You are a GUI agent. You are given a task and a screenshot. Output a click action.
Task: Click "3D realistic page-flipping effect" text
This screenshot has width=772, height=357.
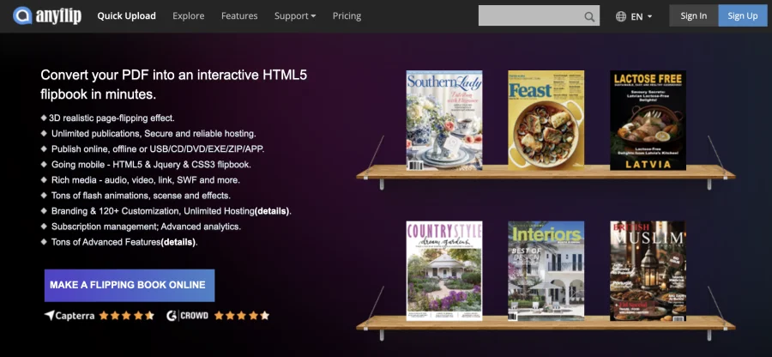(112, 118)
